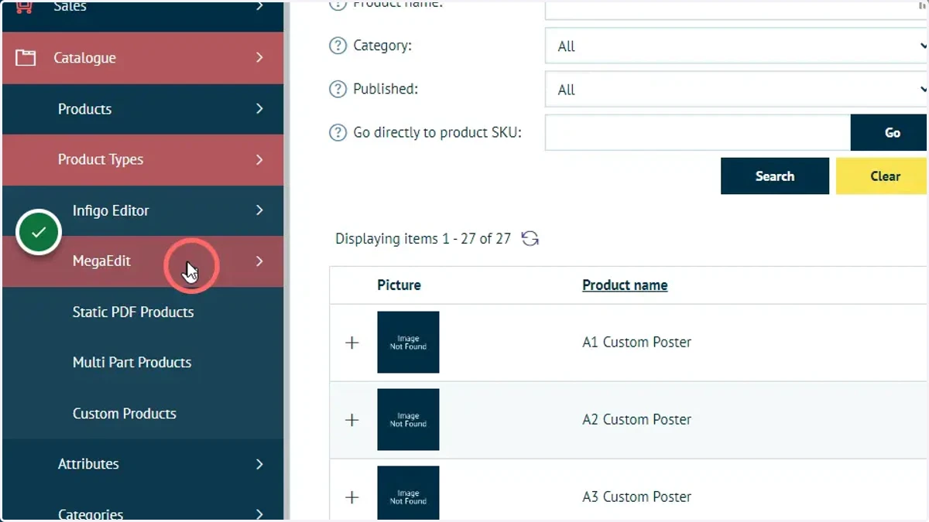Click the A2 Custom Poster name
The width and height of the screenshot is (929, 522).
point(636,420)
